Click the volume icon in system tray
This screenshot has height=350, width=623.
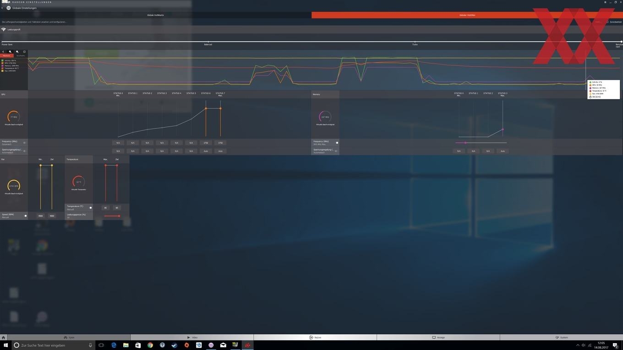pyautogui.click(x=583, y=345)
